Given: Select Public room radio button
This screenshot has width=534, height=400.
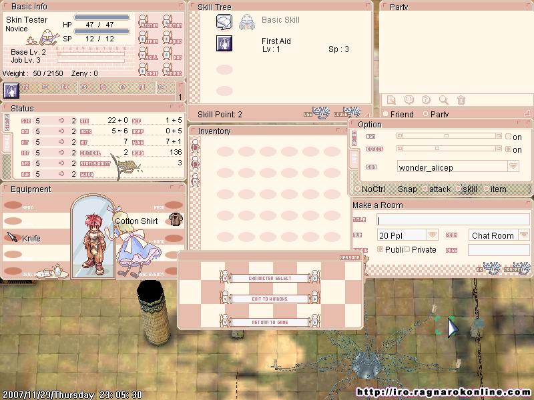Looking at the screenshot, I should [380, 249].
